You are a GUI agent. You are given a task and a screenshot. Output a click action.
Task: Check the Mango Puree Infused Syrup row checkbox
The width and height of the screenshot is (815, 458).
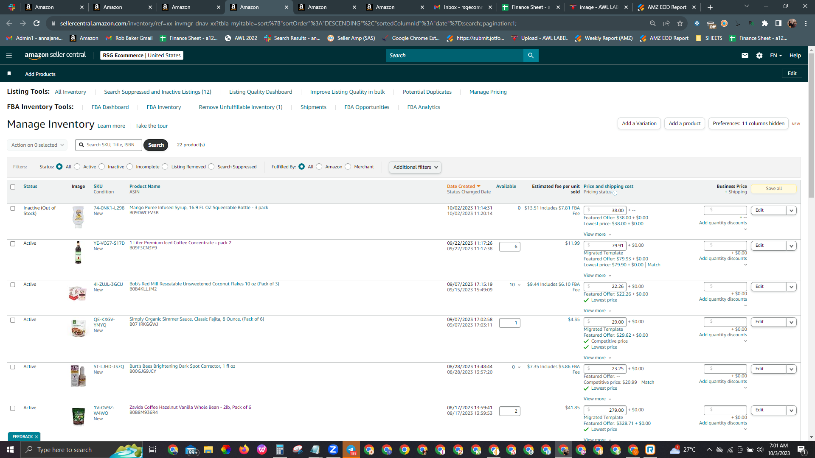click(x=13, y=209)
